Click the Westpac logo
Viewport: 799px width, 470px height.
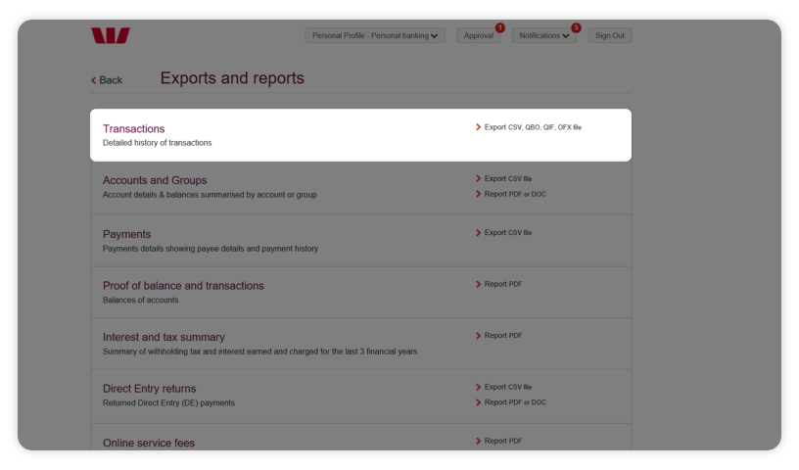pyautogui.click(x=110, y=36)
